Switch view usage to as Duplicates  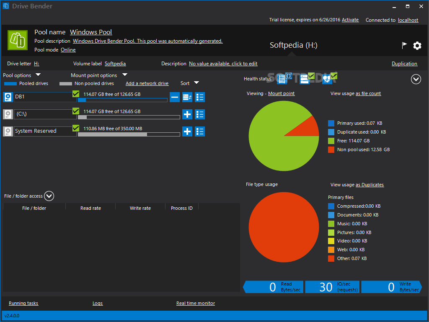tap(370, 185)
